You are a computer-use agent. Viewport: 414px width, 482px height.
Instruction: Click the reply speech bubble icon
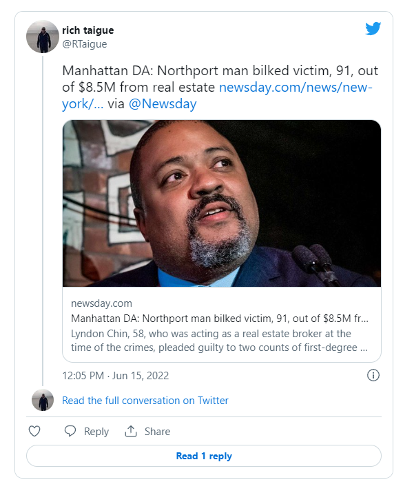click(x=70, y=431)
